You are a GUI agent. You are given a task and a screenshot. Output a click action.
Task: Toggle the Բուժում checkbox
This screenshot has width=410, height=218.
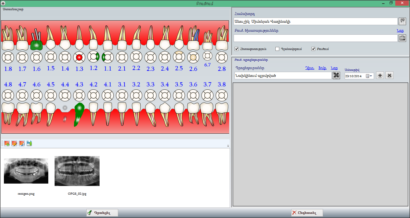click(x=313, y=49)
